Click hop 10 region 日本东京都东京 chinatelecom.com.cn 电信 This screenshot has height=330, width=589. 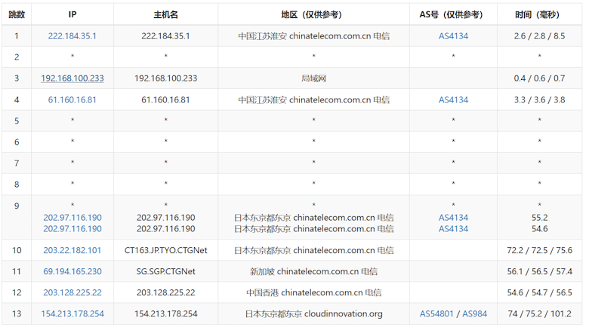[x=313, y=250]
